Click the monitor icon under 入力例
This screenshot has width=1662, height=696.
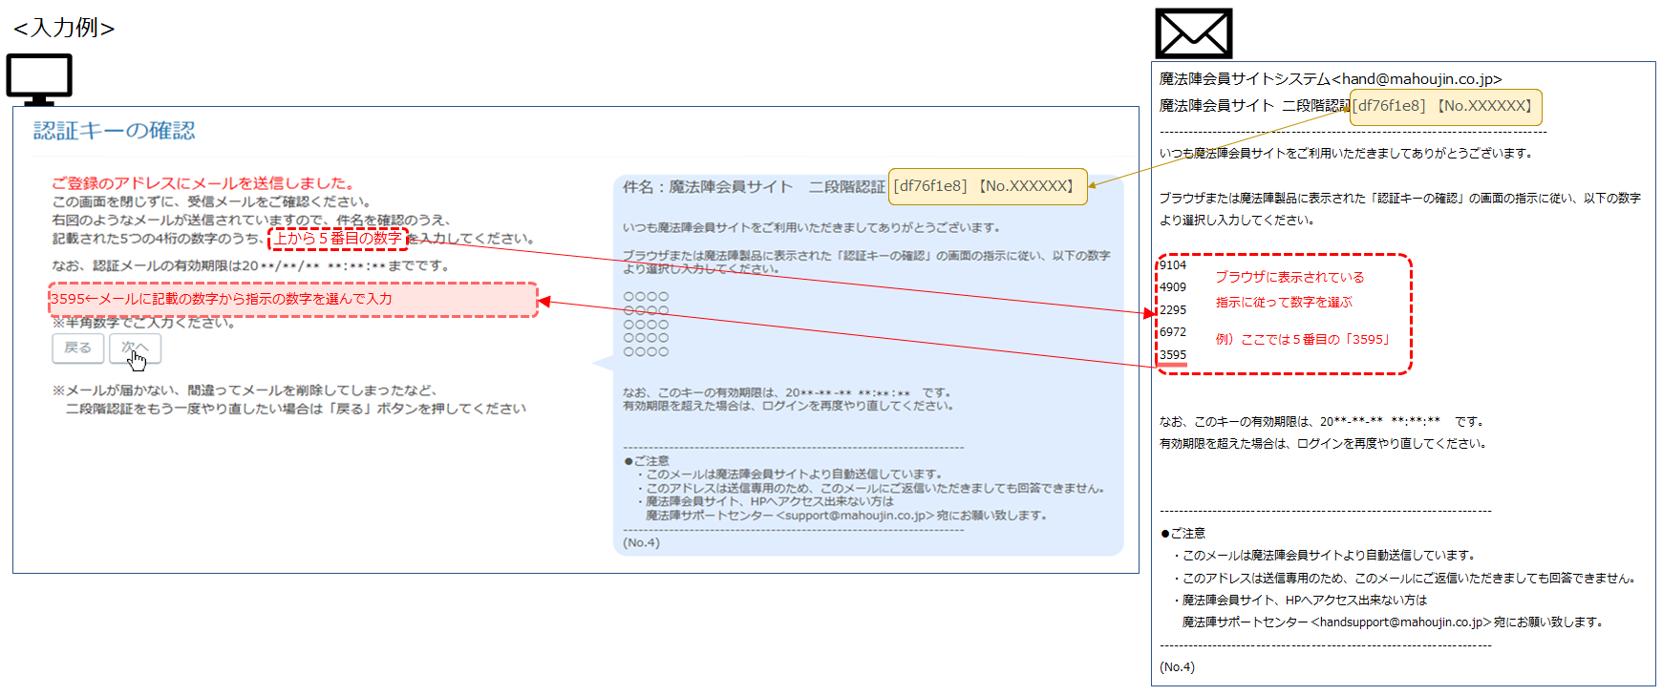click(39, 79)
